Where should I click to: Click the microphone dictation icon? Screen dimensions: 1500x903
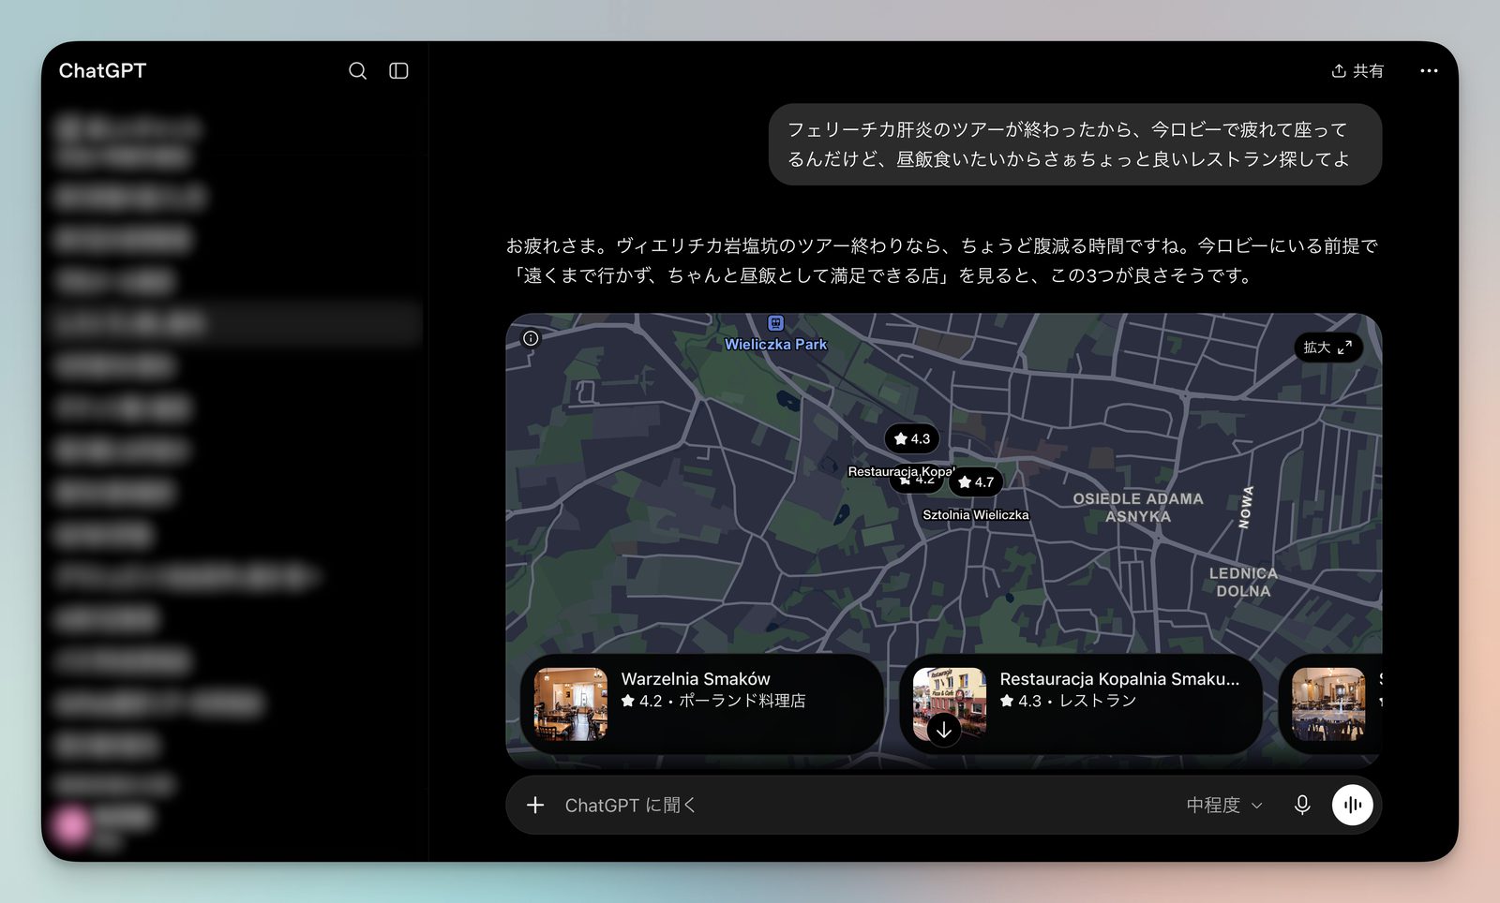point(1302,806)
